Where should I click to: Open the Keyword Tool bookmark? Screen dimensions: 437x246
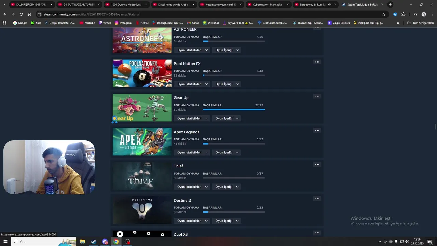238,23
